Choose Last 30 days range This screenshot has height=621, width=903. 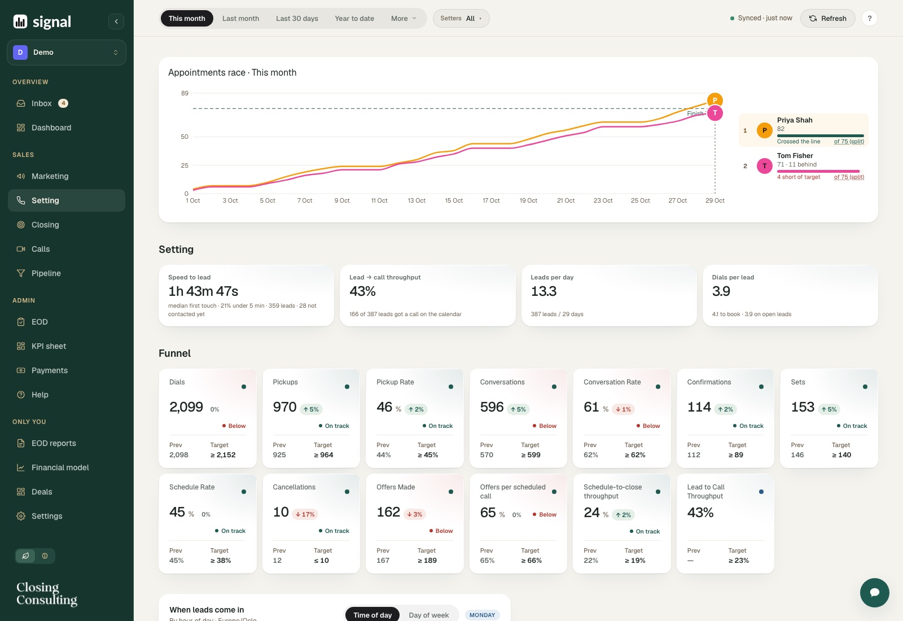[x=297, y=19]
